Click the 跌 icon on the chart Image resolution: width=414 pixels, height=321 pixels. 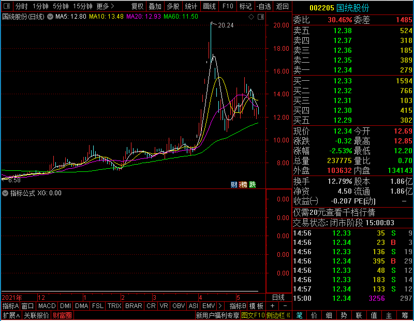253,184
